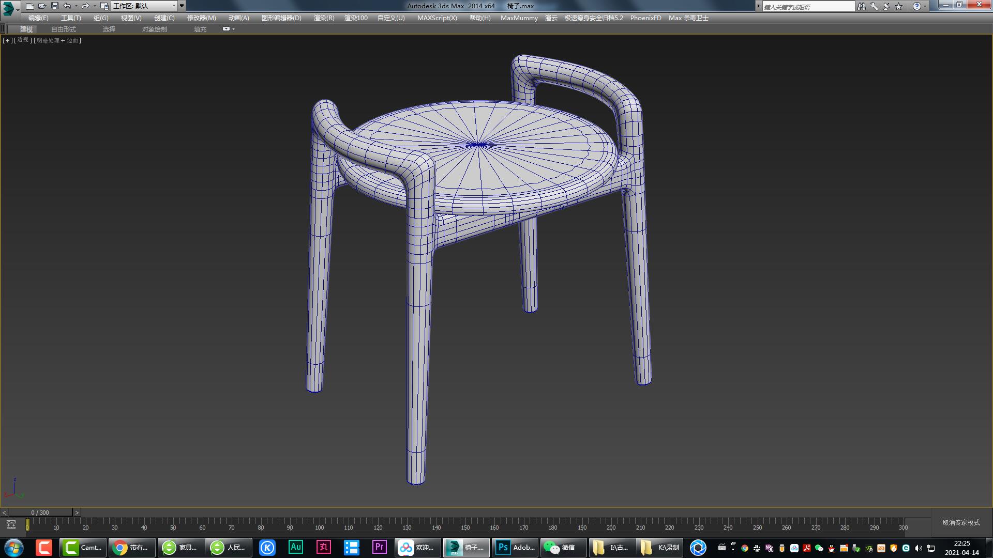
Task: Switch to the 自由形式 ribbon tab
Action: click(x=63, y=29)
